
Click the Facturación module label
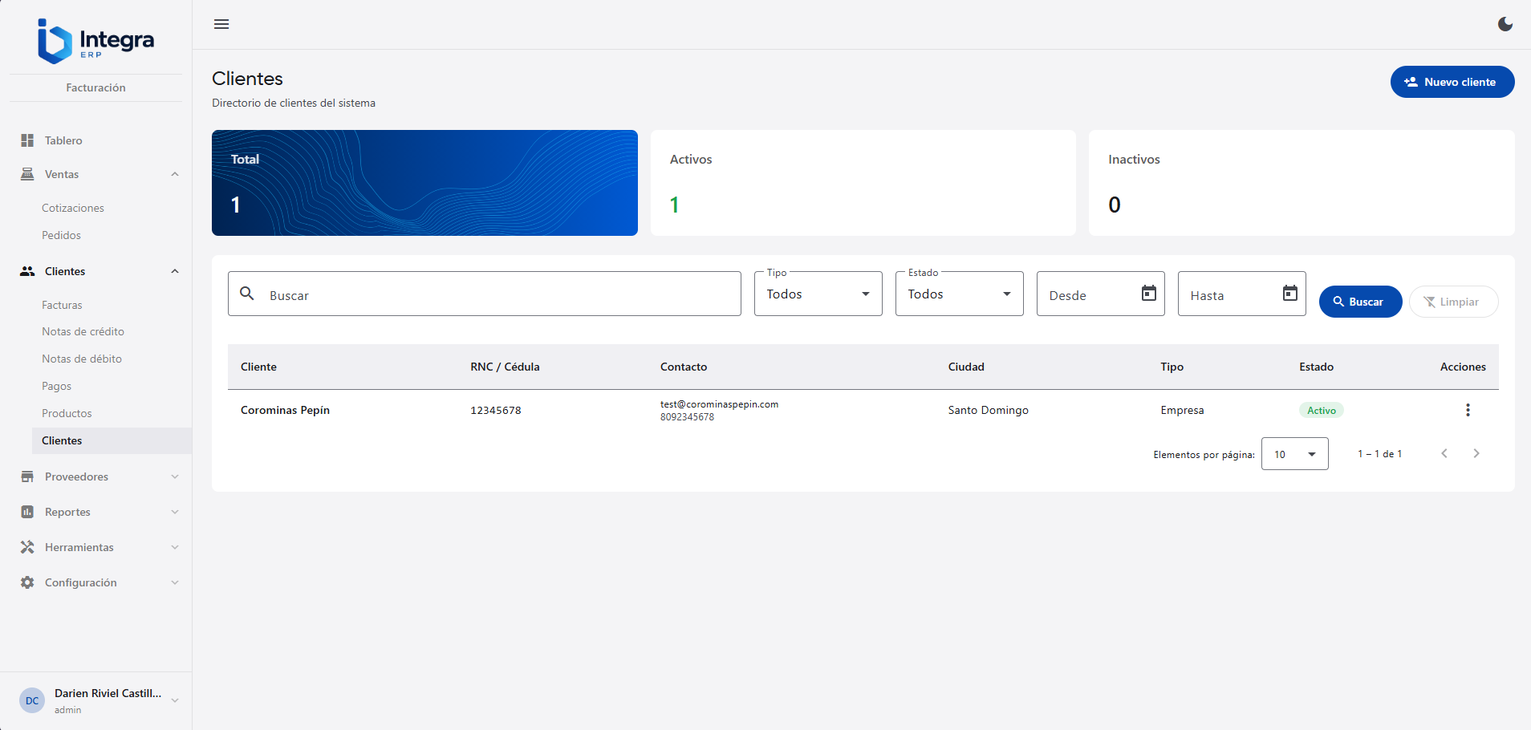click(95, 87)
